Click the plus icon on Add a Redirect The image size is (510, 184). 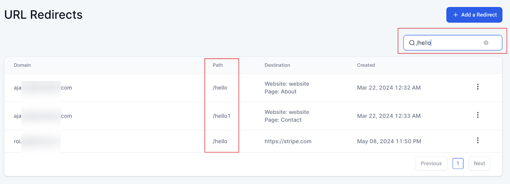pos(455,15)
